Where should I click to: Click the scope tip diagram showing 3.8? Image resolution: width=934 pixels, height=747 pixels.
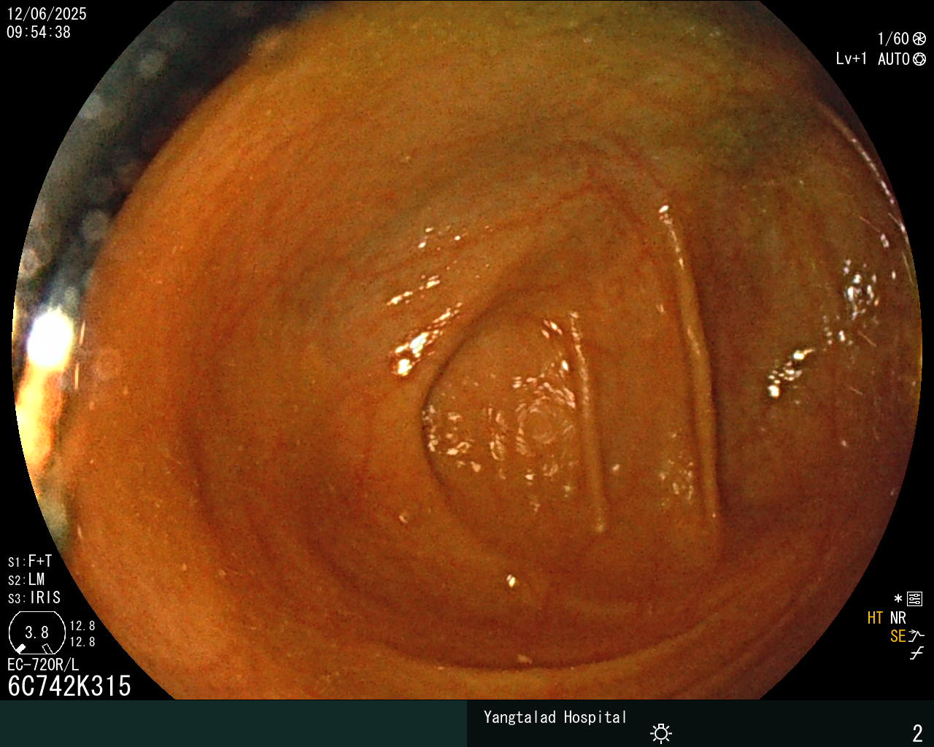pyautogui.click(x=37, y=632)
